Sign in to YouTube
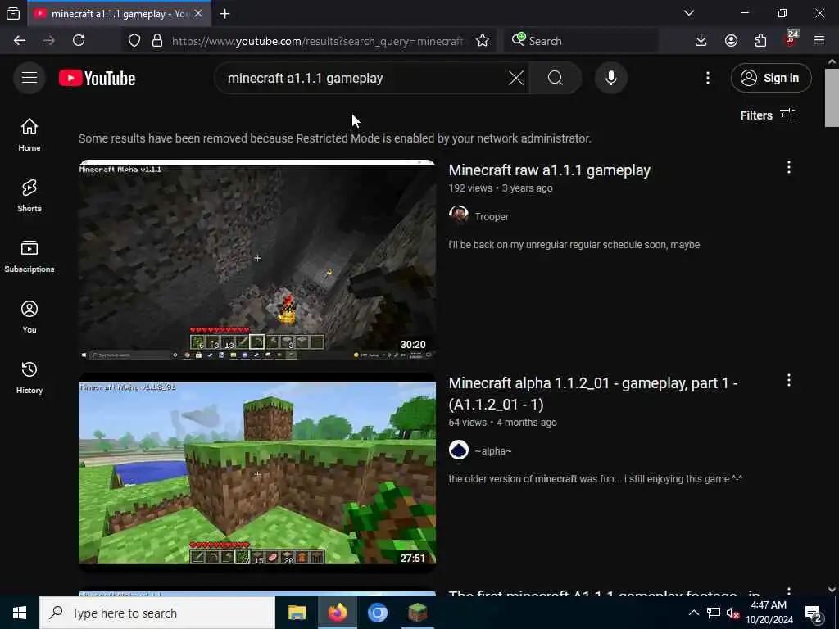 tap(770, 78)
